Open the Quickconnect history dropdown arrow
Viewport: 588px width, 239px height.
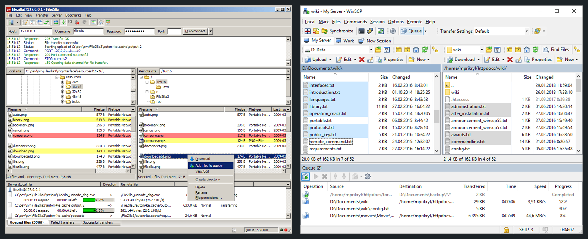coord(210,31)
